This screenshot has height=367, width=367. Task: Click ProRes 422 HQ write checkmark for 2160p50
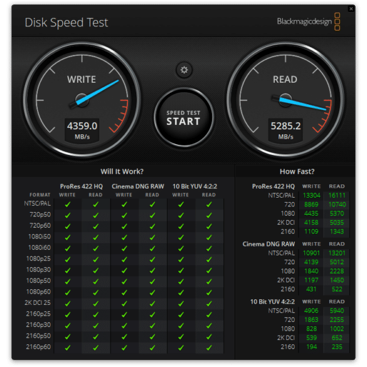pyautogui.click(x=68, y=336)
